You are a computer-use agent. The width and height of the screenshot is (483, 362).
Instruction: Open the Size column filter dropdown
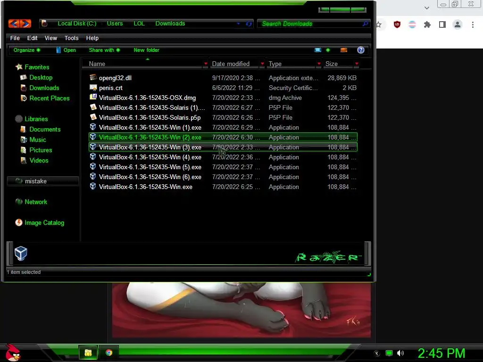(357, 64)
